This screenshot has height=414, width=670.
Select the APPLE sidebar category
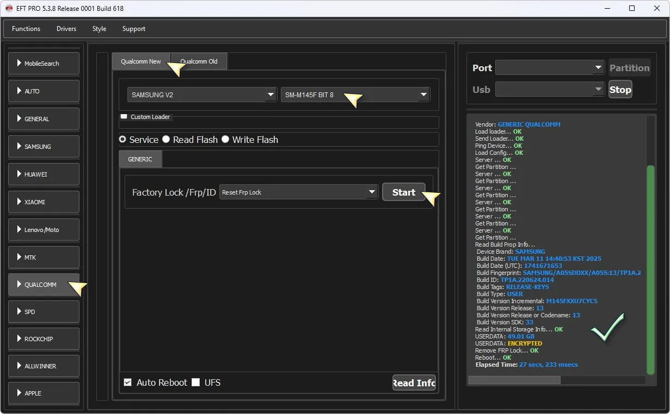pos(44,393)
